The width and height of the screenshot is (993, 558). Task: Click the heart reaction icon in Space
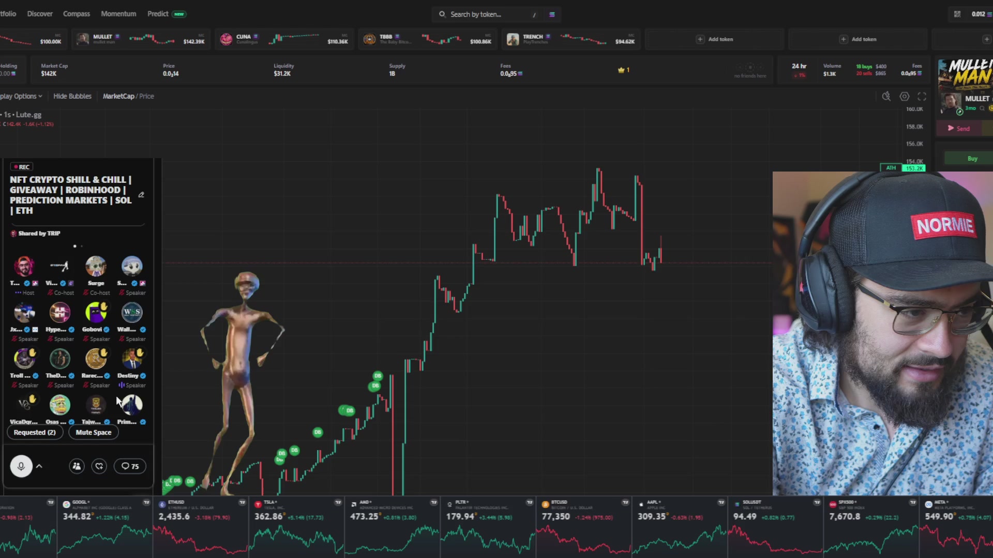(x=99, y=466)
